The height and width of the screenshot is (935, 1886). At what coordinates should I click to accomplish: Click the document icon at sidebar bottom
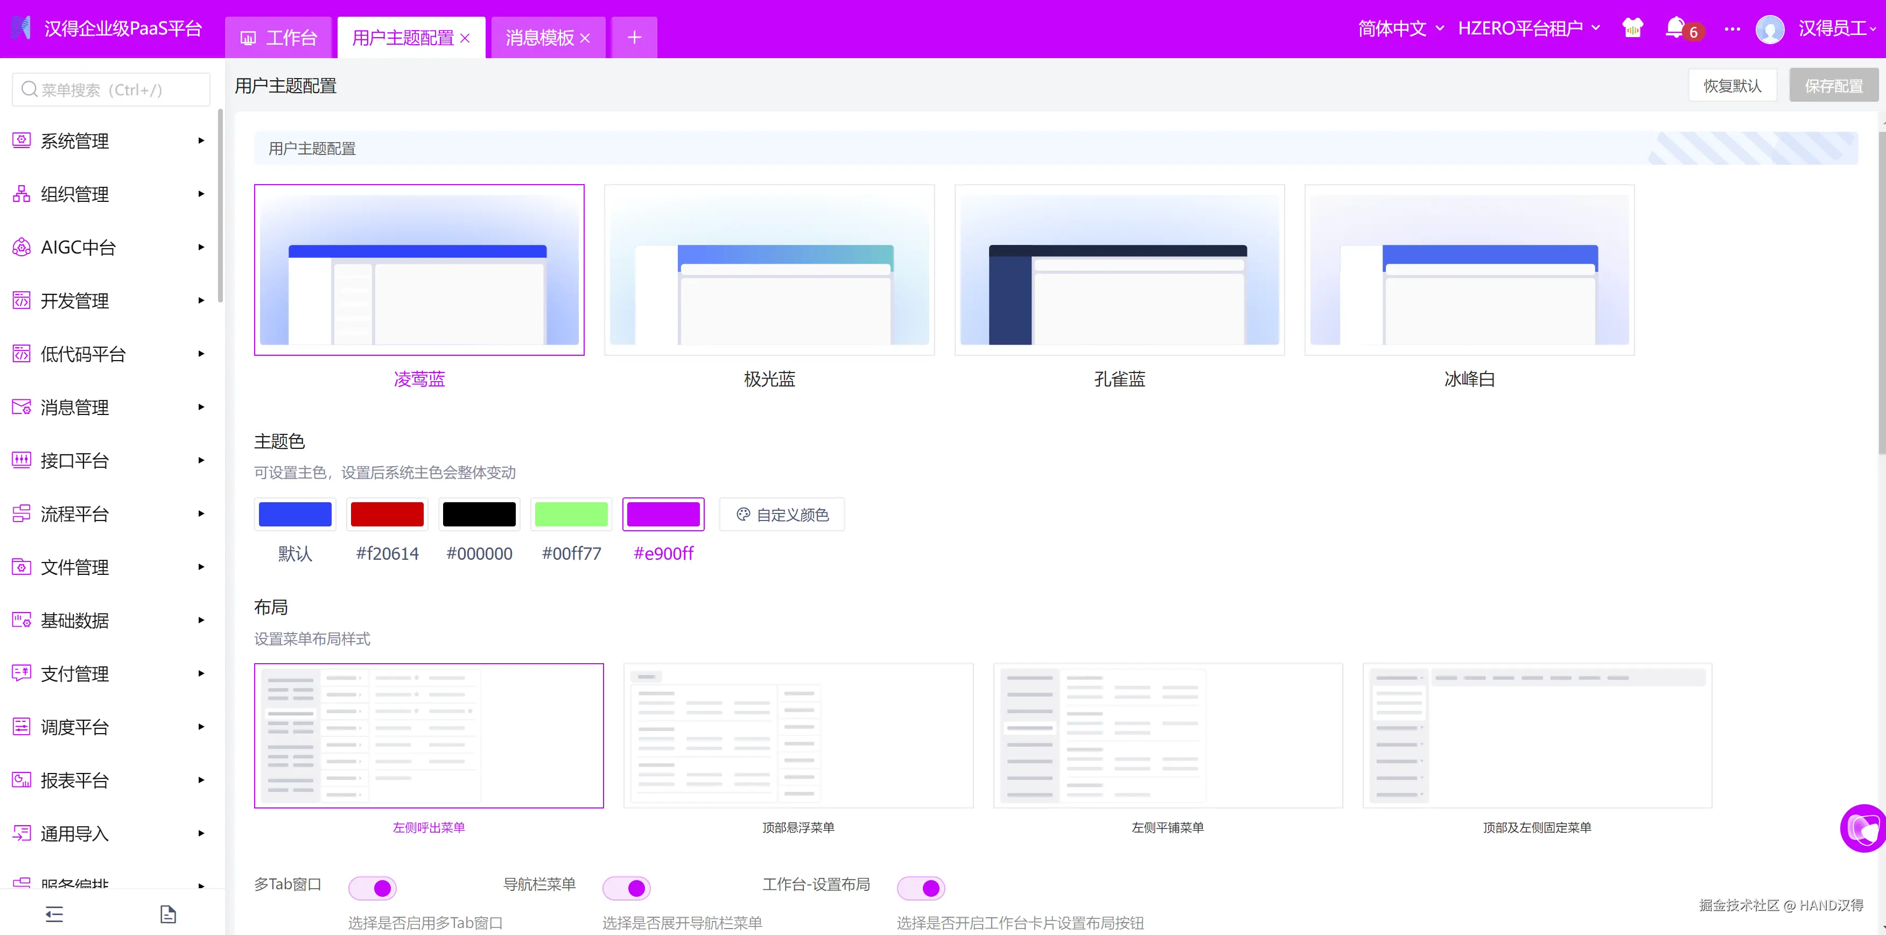point(167,914)
